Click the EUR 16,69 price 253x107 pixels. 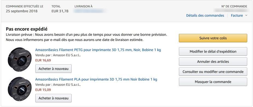43,60
